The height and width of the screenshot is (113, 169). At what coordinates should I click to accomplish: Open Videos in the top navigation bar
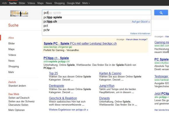31,3
